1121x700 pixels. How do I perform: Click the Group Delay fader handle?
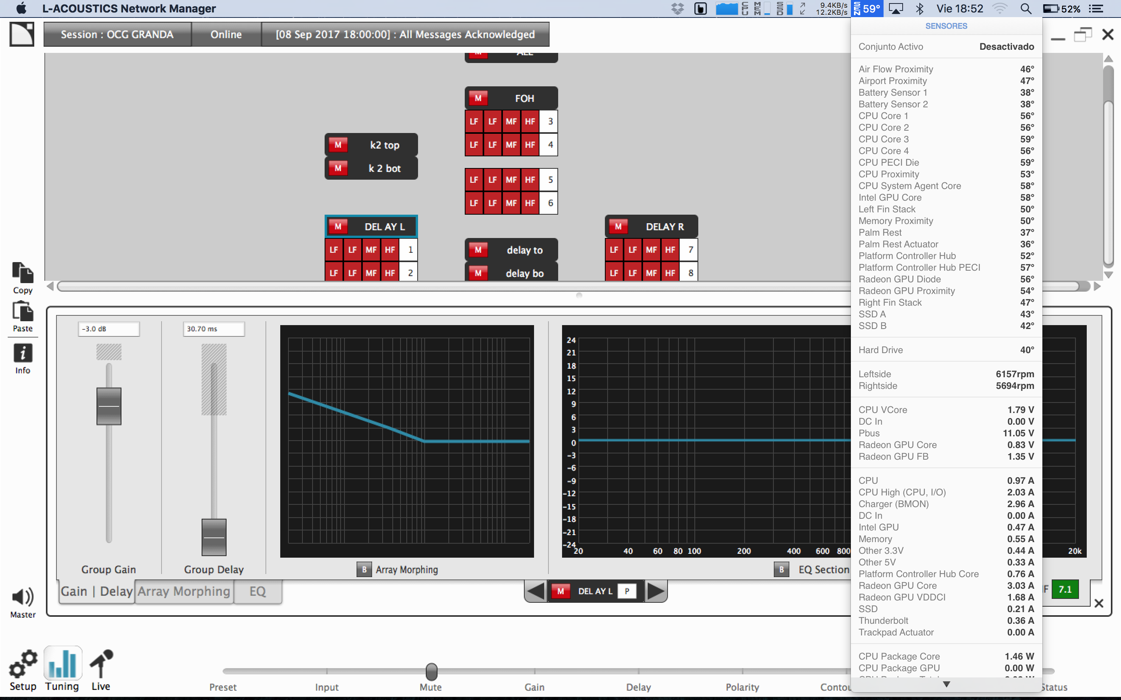(x=214, y=537)
